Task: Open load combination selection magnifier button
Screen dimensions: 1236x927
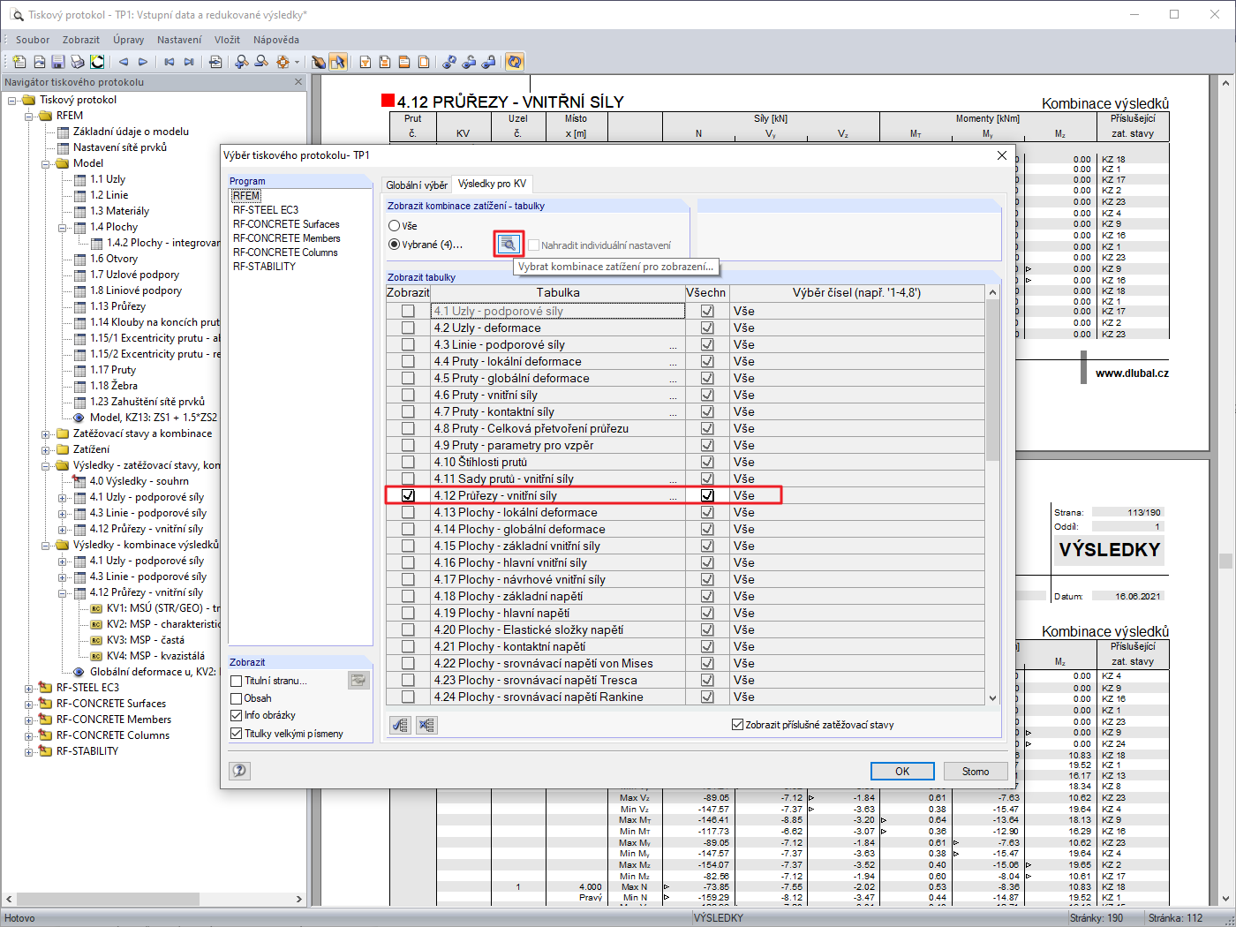Action: pos(509,245)
